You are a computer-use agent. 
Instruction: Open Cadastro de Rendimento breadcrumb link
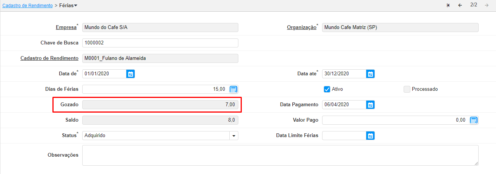[27, 6]
